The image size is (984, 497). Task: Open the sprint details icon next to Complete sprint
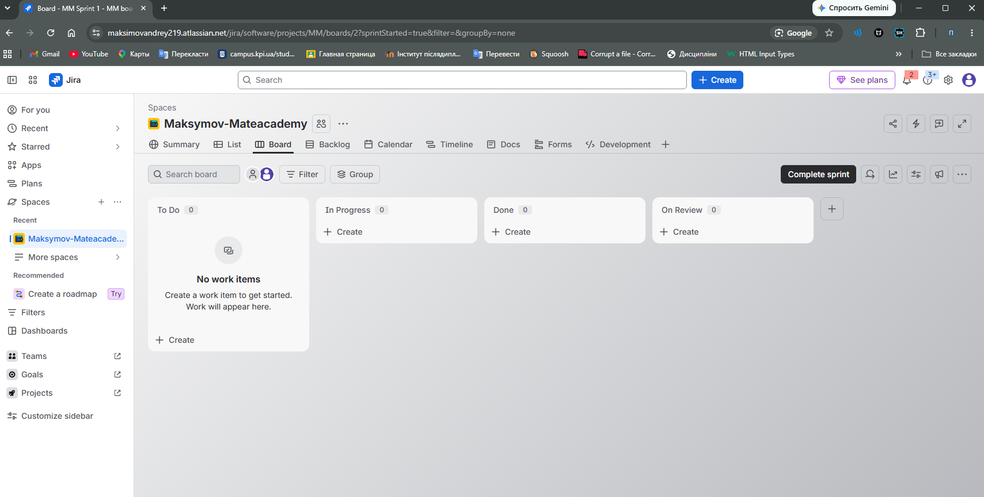(x=870, y=174)
